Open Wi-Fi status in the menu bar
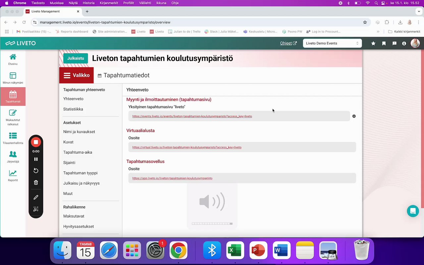 click(367, 3)
